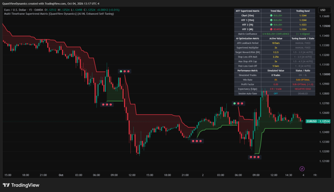This screenshot has height=192, width=334.
Task: Click the MTF Supertrend Matrix header cell
Action: pyautogui.click(x=248, y=11)
